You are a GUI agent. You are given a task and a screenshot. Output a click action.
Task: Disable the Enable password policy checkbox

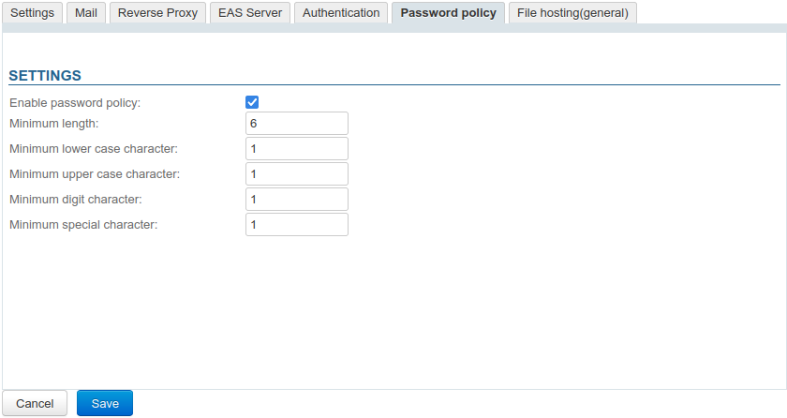(252, 102)
